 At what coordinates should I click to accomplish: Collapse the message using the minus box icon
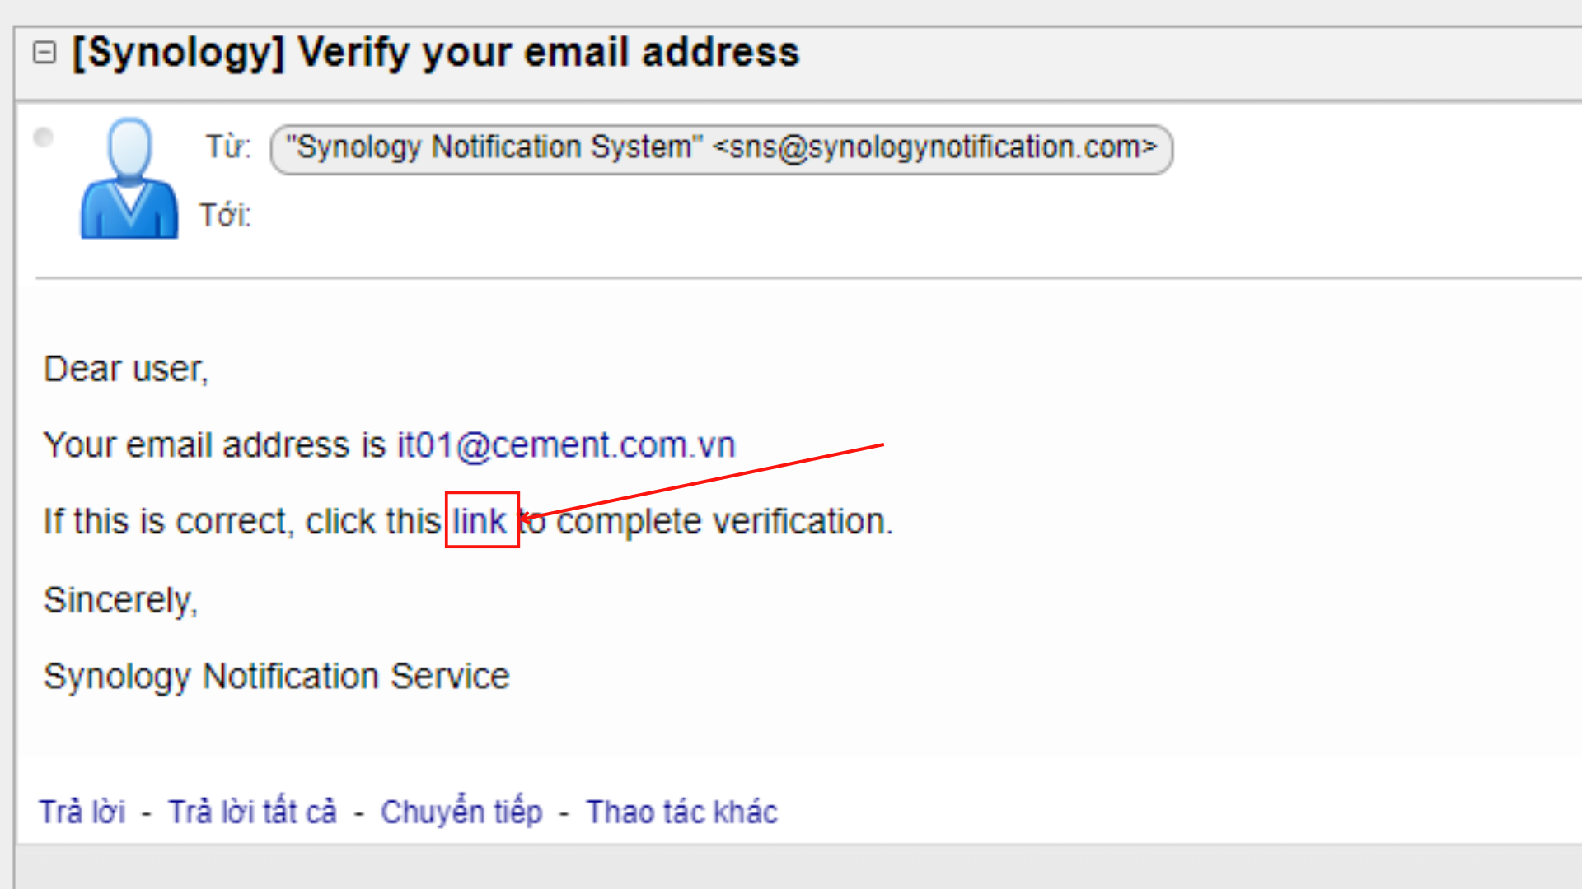(x=44, y=53)
